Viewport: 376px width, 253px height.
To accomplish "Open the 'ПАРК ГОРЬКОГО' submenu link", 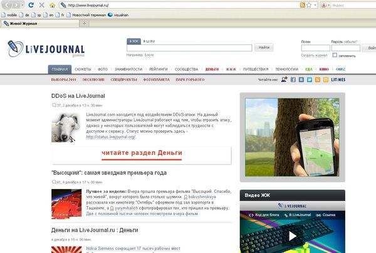I will [190, 80].
